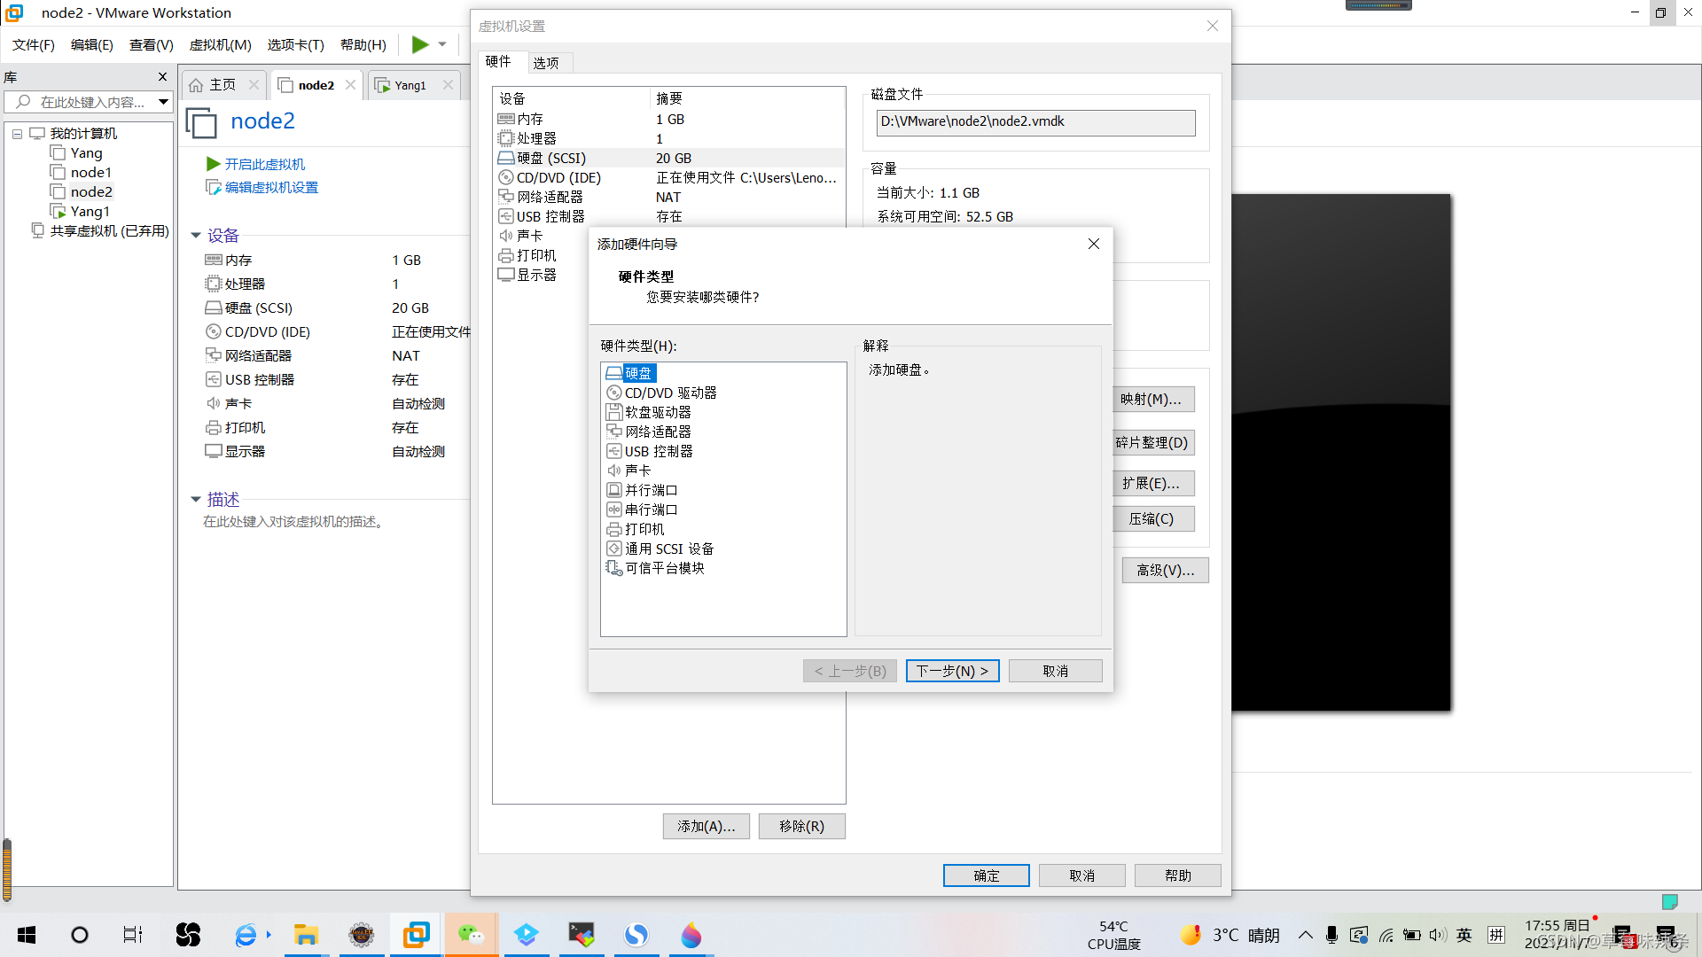Select 并行端口 icon in wizard list
This screenshot has height=957, width=1702.
tap(614, 490)
